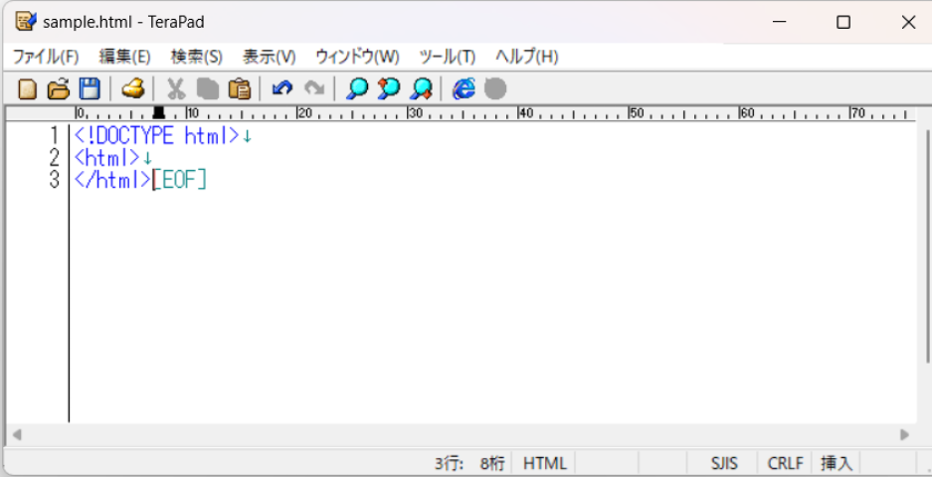Click the HTML mode status bar cell
This screenshot has width=932, height=477.
544,463
